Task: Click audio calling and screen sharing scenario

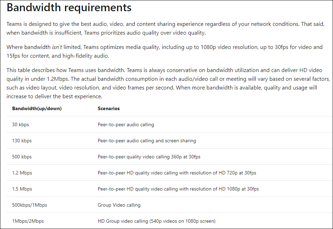Action: pos(147,141)
